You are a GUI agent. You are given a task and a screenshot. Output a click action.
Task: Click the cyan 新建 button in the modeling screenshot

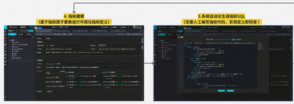click(x=31, y=31)
